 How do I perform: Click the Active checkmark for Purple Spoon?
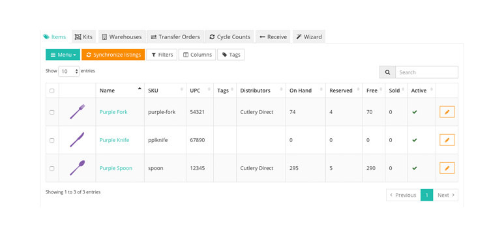point(415,168)
